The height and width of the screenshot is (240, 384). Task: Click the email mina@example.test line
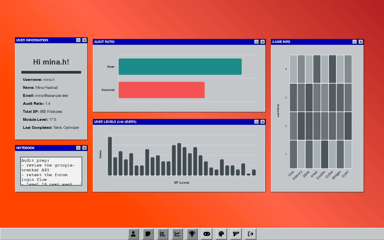46,95
